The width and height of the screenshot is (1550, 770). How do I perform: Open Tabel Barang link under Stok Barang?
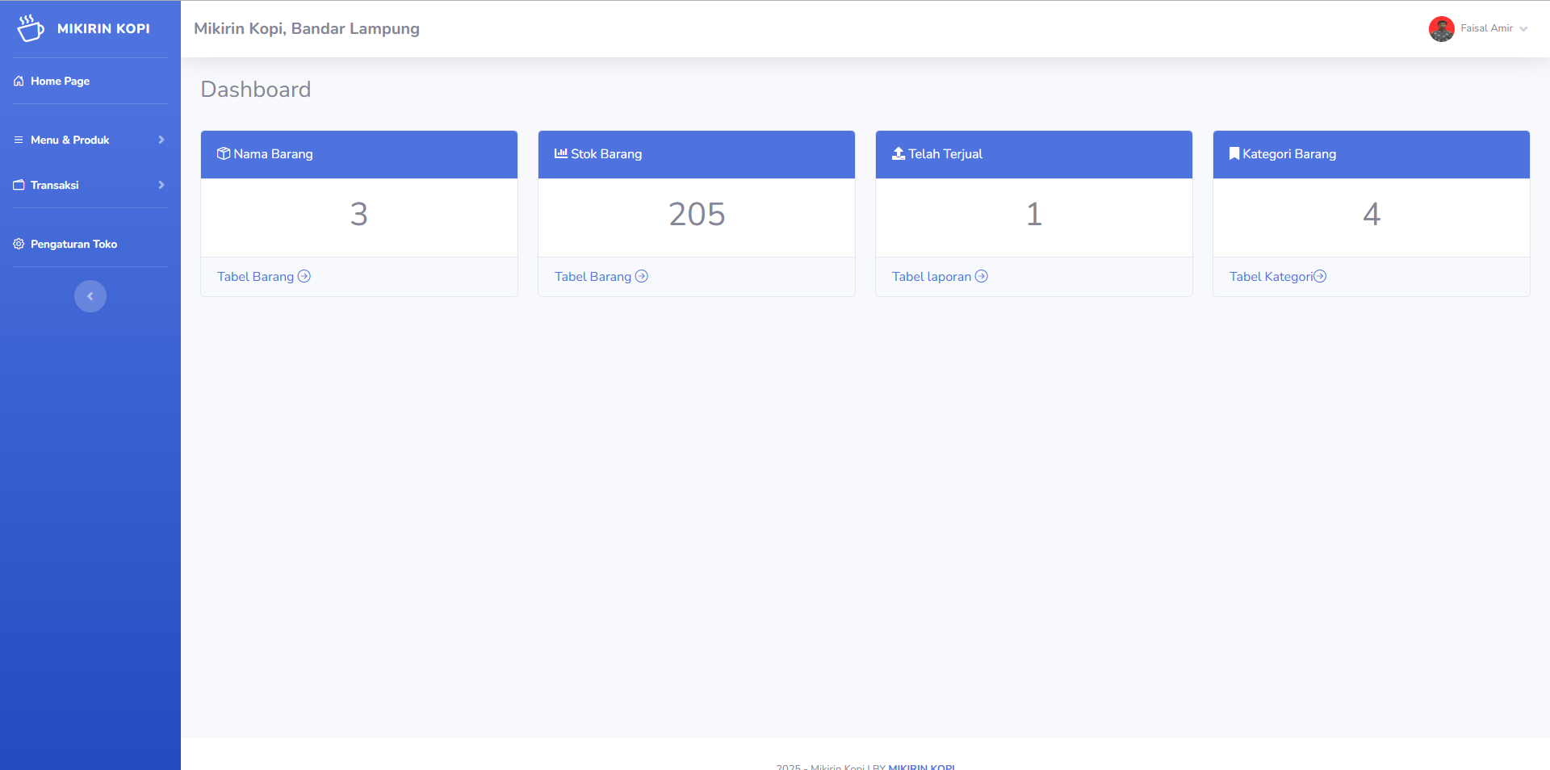(x=593, y=276)
